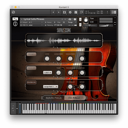Click the Lyrical Cello Phrases instrument name
The width and height of the screenshot is (128, 128).
click(34, 19)
